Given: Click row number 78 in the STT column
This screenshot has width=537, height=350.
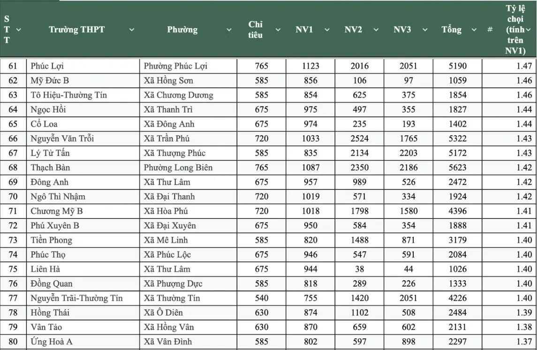Looking at the screenshot, I should point(13,313).
